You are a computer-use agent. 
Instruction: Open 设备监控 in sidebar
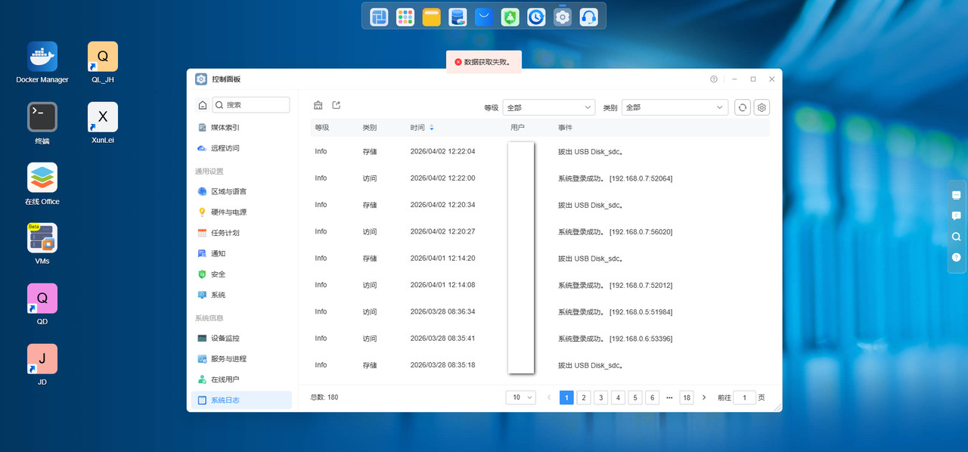pos(241,339)
